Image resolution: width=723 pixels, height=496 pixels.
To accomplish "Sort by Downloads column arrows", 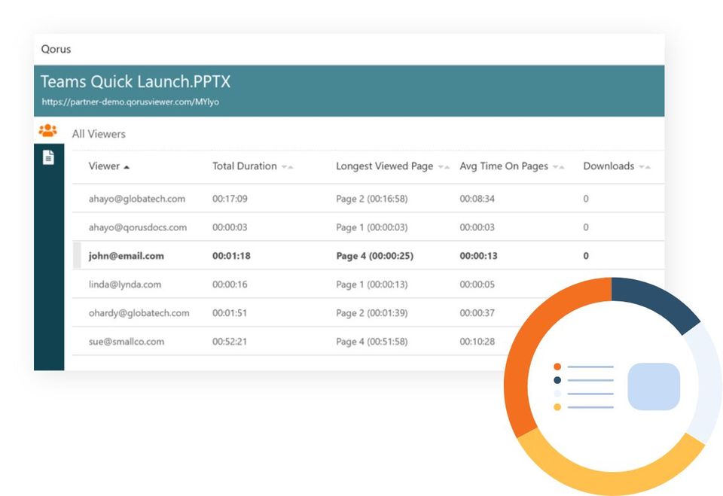I will 645,167.
